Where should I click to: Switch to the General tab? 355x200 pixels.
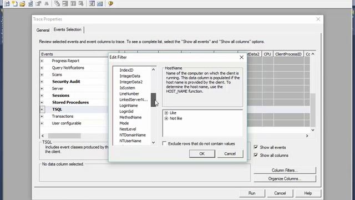43,30
